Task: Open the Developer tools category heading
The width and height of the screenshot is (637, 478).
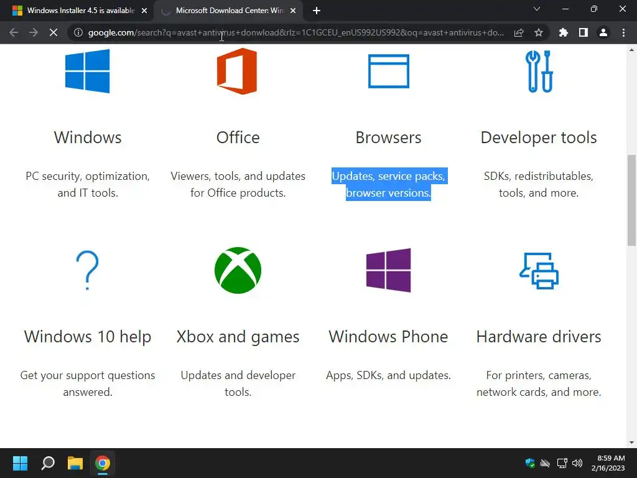Action: 539,138
